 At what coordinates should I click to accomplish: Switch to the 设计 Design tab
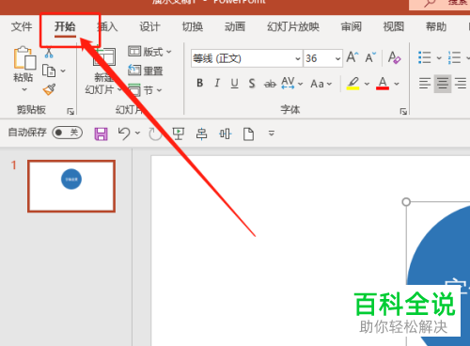(149, 26)
